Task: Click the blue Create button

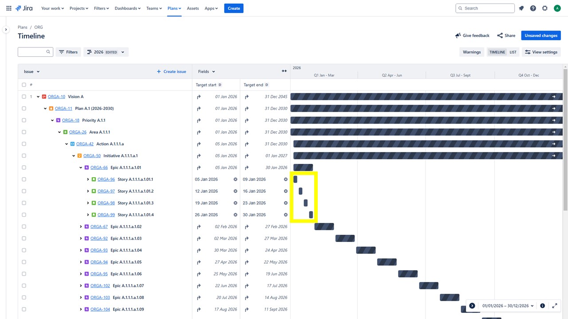Action: 234,8
